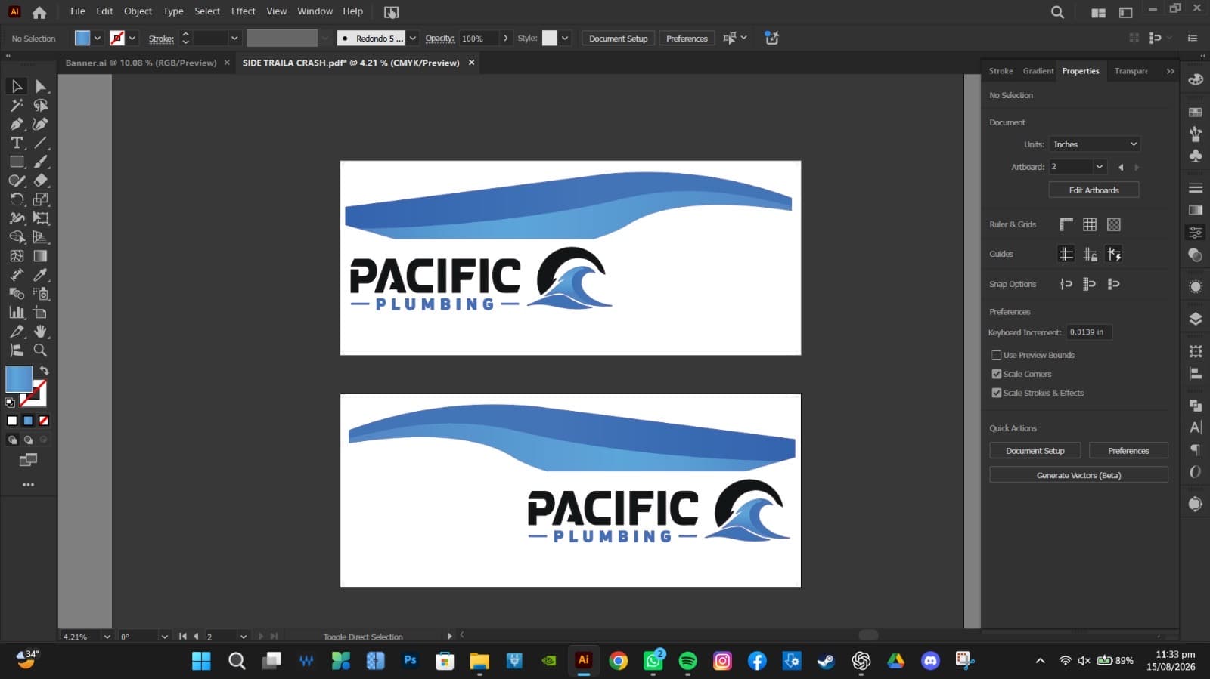Click the Keyboard Increment input field
This screenshot has width=1210, height=679.
1088,332
